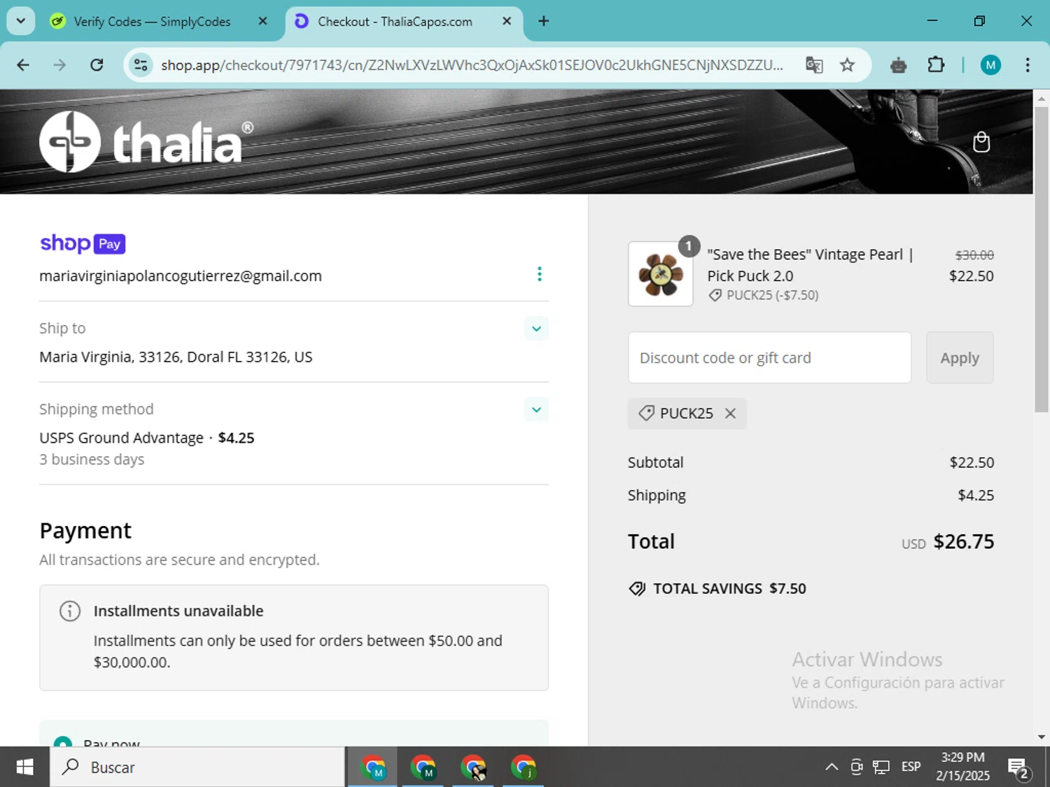Open third Chrome taskbar icon
Screen dimensions: 1050x787
pos(473,767)
